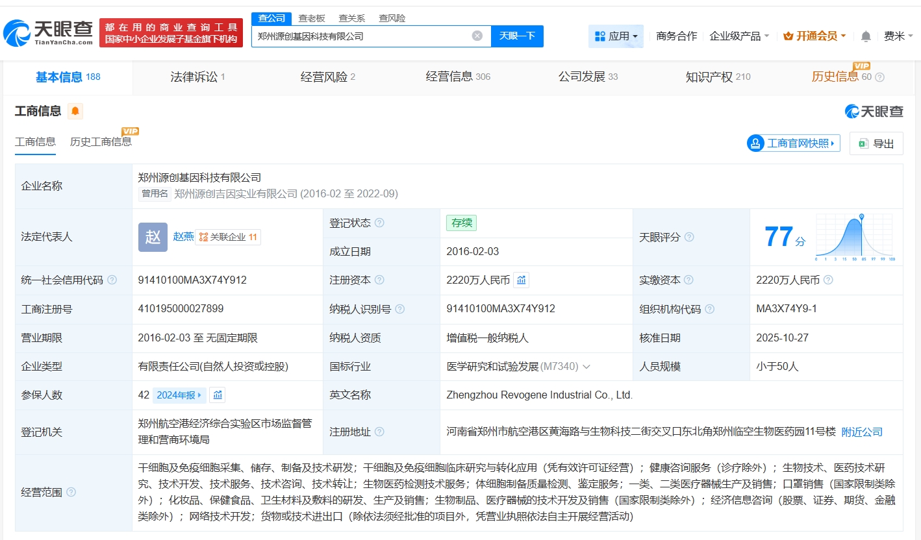The image size is (921, 540).
Task: Click help icon beside 经营范围
Action: 71,492
